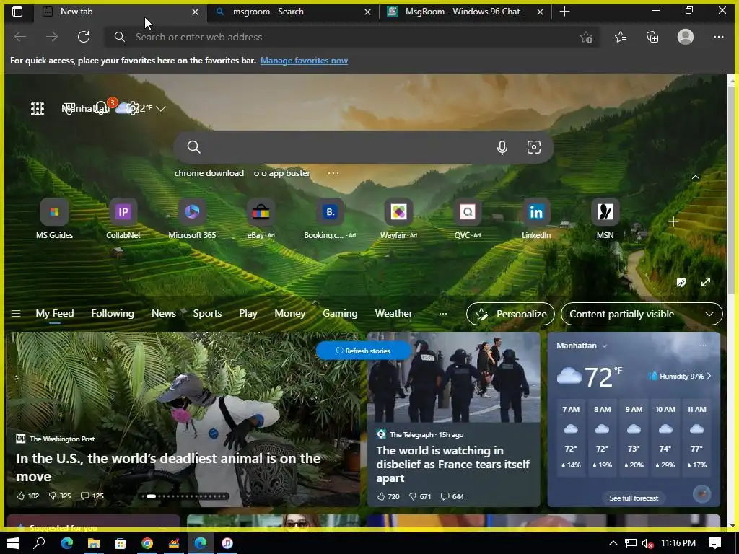Open Edge Settings and more menu

[718, 37]
